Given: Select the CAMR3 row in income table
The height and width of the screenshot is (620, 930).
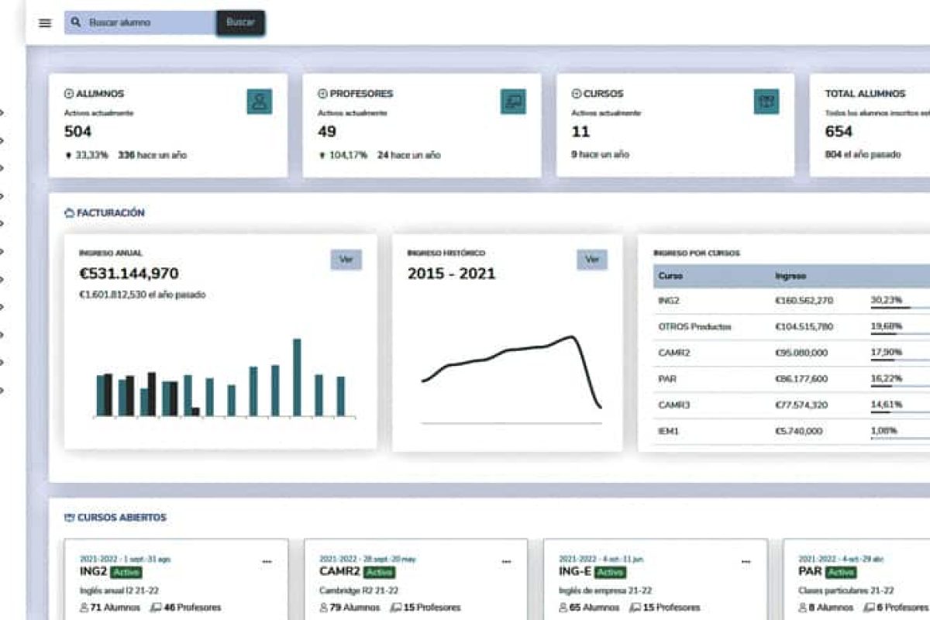Looking at the screenshot, I should [x=791, y=405].
